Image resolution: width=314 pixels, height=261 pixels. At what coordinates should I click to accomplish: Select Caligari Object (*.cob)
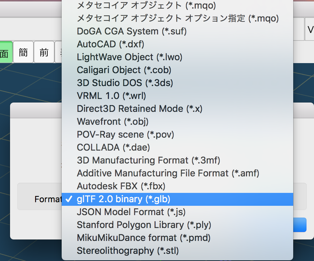177,70
